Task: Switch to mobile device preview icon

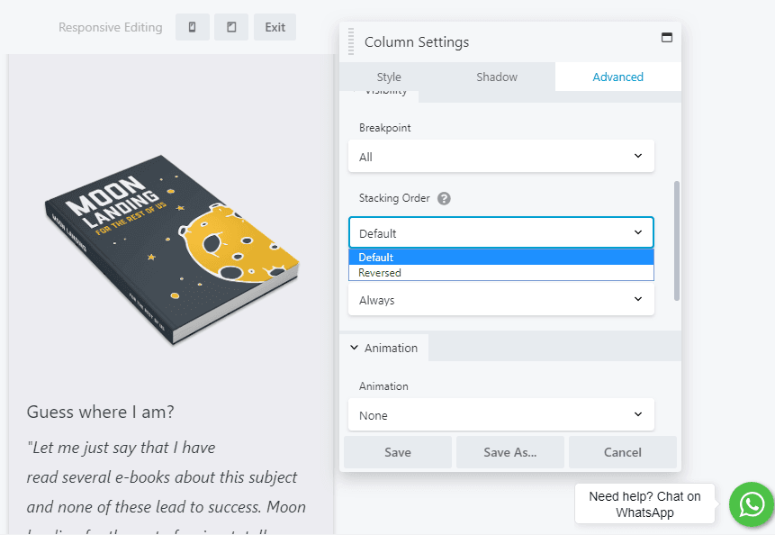Action: [193, 27]
